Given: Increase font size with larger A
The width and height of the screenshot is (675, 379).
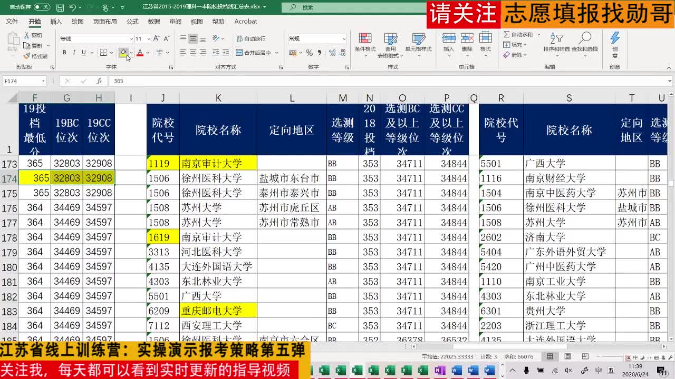Looking at the screenshot, I should (x=158, y=38).
